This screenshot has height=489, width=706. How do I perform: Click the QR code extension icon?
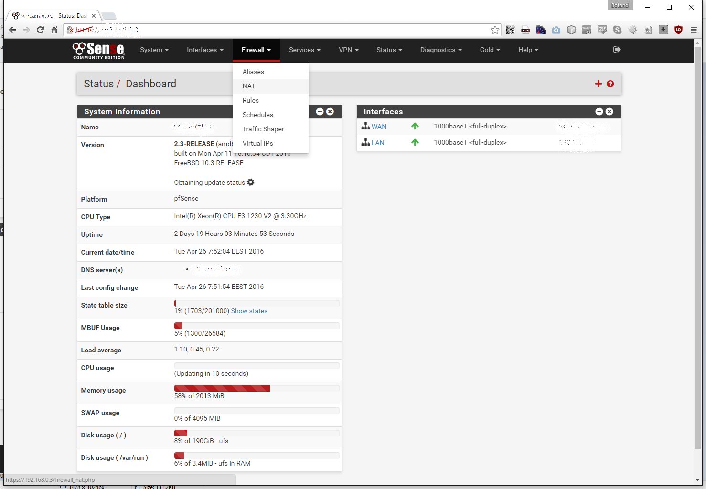point(510,30)
